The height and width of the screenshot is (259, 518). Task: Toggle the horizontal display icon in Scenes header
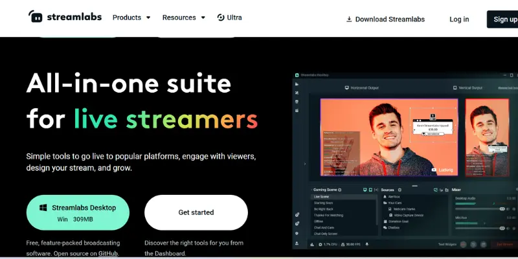(365, 190)
